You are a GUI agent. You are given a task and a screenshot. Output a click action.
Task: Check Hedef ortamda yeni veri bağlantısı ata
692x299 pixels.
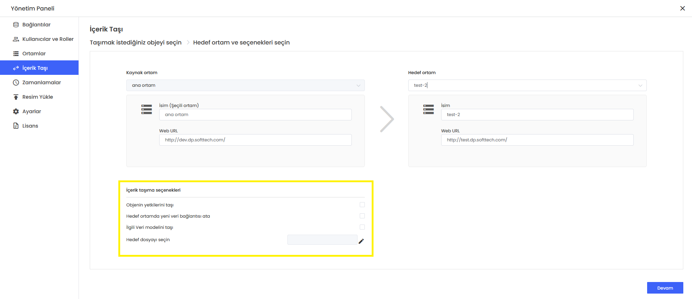(362, 216)
